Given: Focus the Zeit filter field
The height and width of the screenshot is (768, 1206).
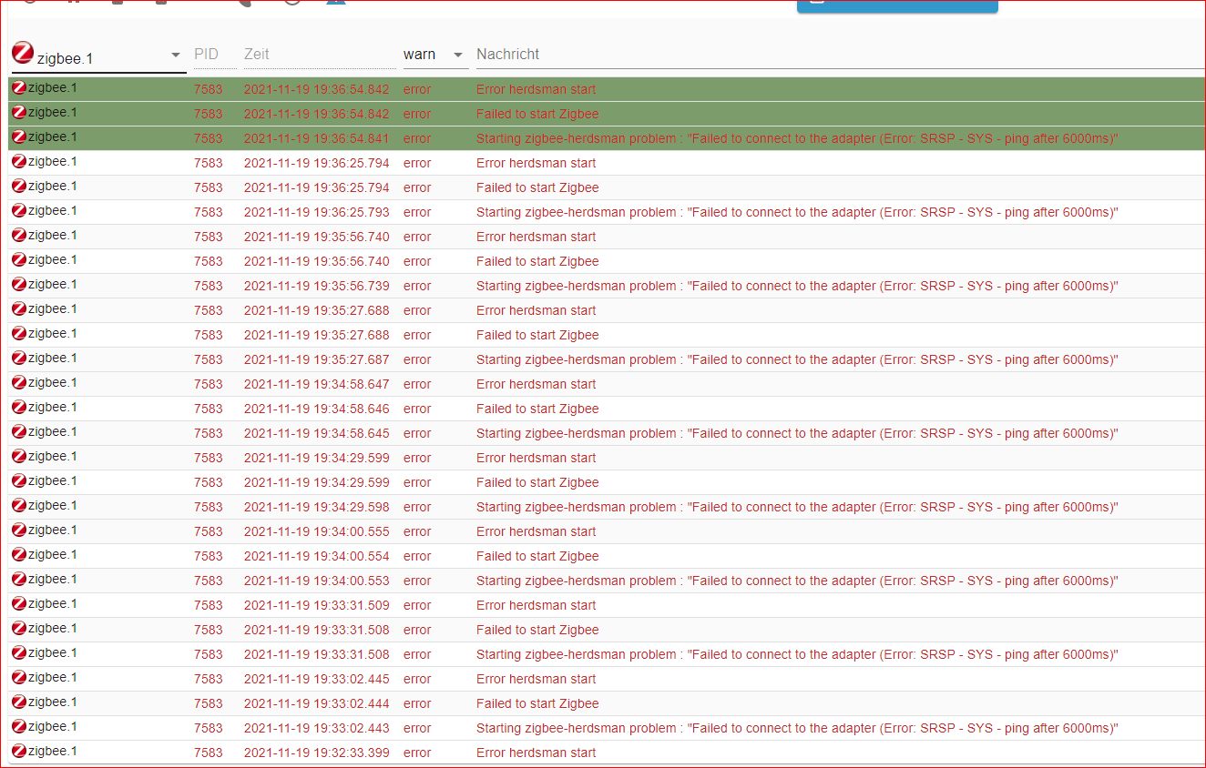Looking at the screenshot, I should (x=320, y=55).
